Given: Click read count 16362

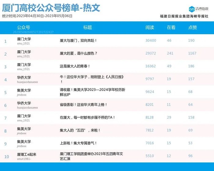Looking at the screenshot, I should (150, 66).
